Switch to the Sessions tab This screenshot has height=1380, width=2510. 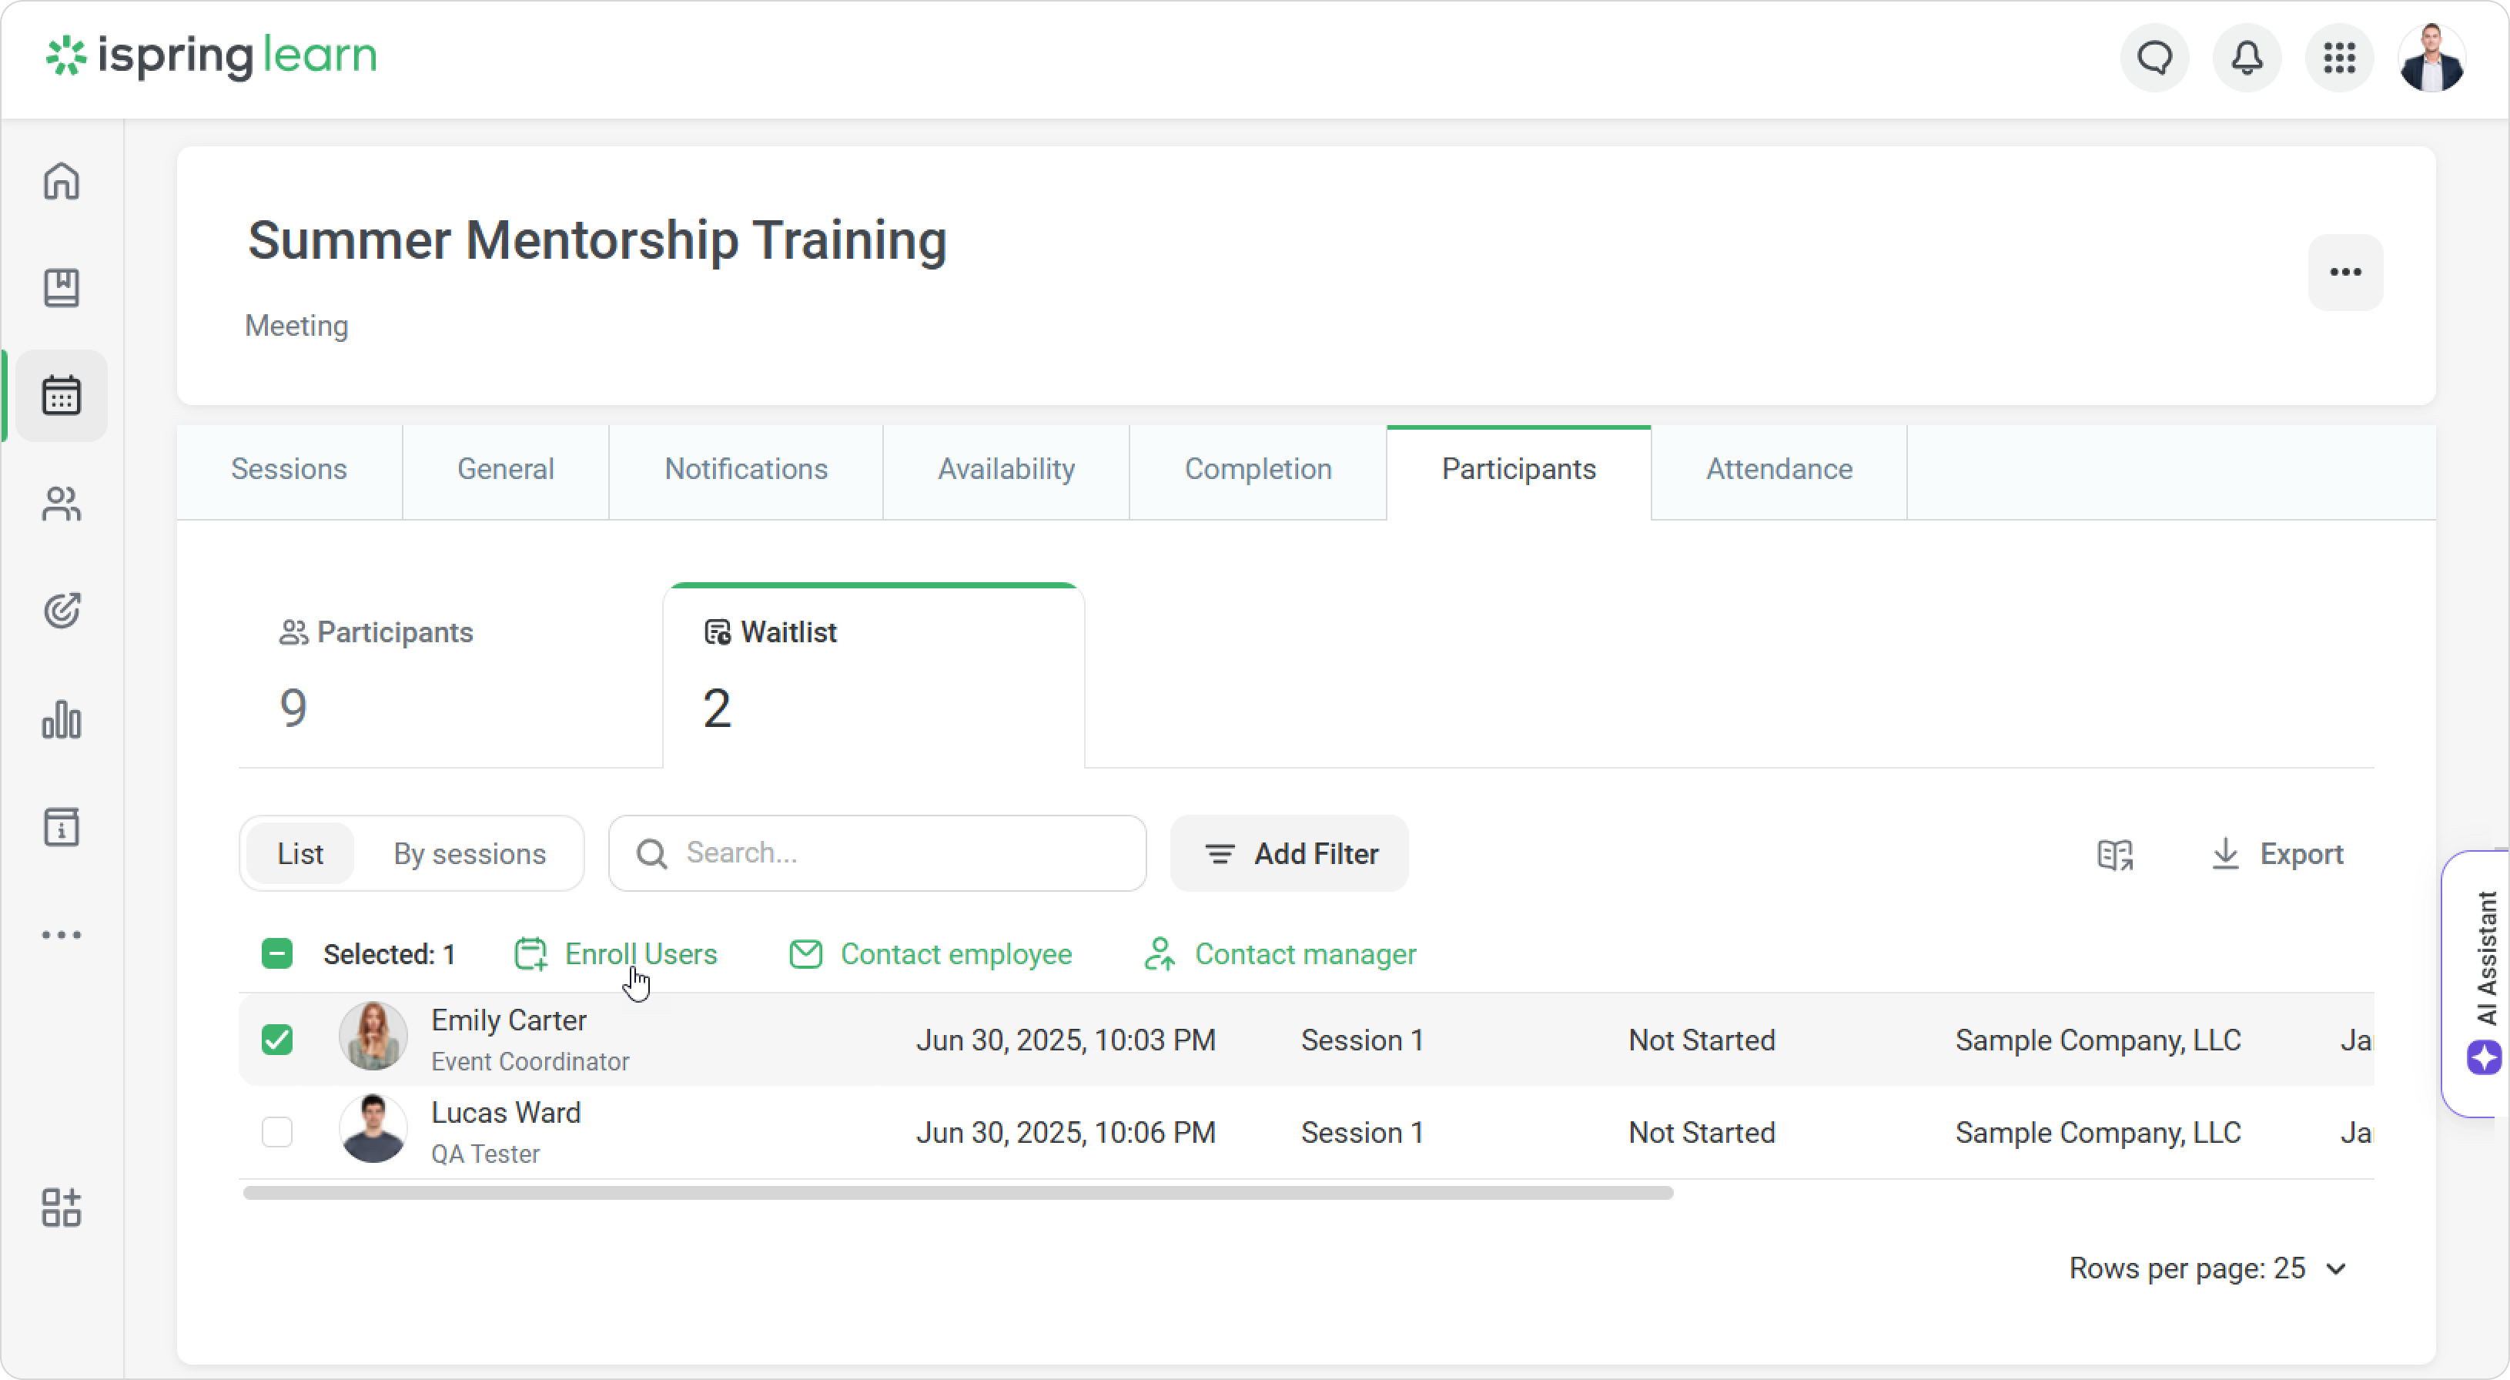pos(289,470)
